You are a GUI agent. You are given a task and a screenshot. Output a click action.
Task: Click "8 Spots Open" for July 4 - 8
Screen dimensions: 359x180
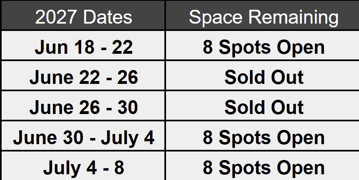(264, 168)
